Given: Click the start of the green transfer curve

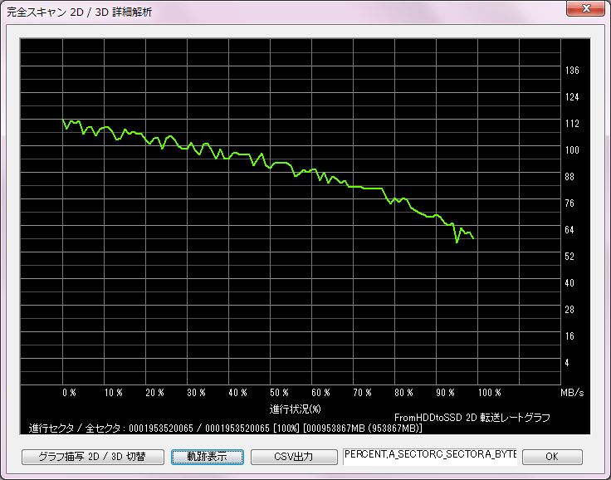Looking at the screenshot, I should [64, 121].
